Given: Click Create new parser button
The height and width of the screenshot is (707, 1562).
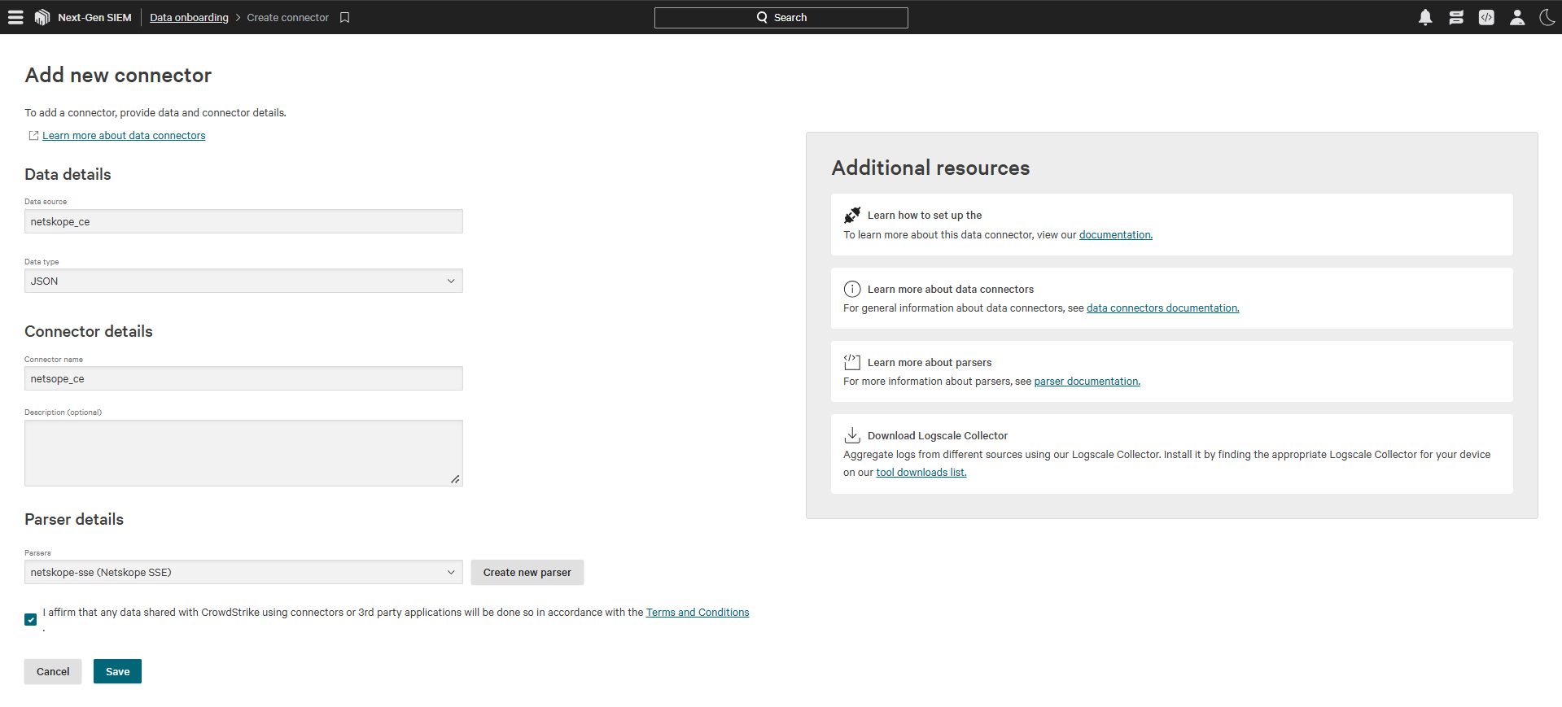Looking at the screenshot, I should pos(527,572).
